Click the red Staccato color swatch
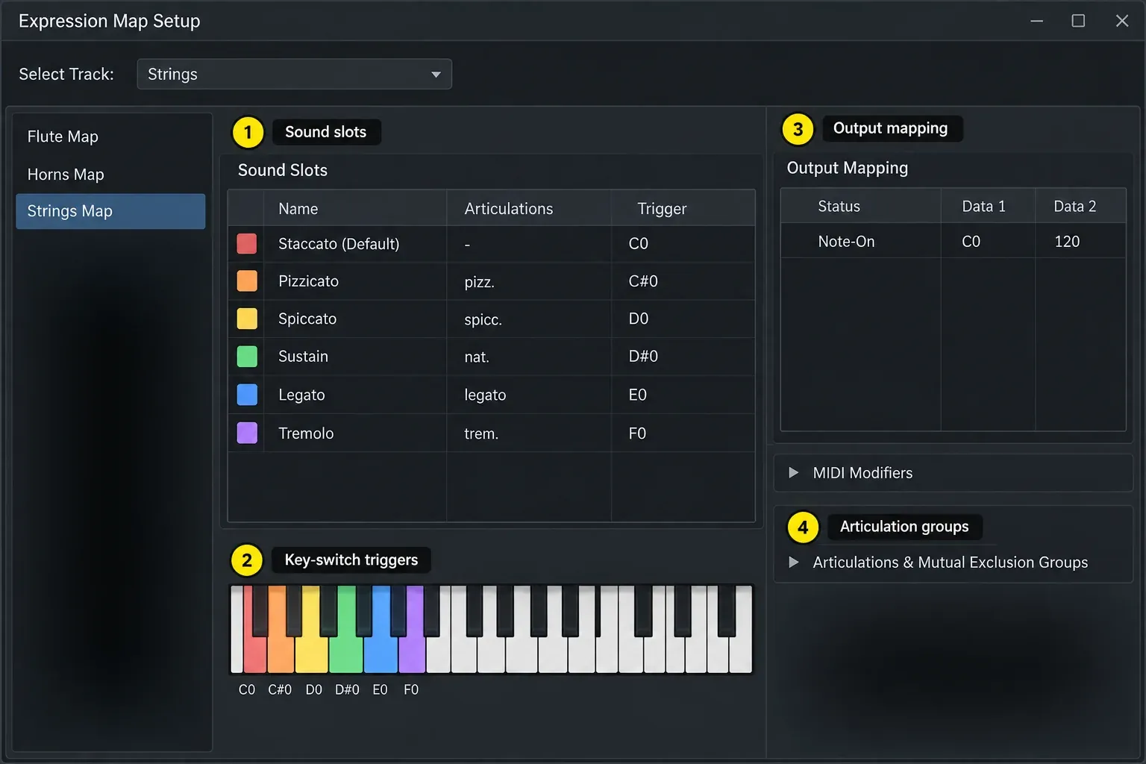The image size is (1146, 764). (247, 243)
